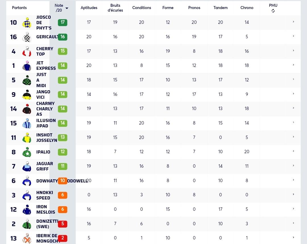
Task: Expand the Iron Meslois row chevron
Action: coord(293,209)
